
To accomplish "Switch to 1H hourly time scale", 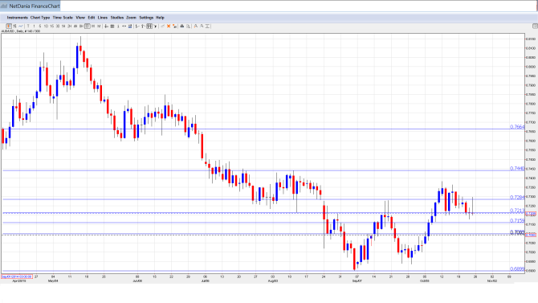I will click(x=63, y=26).
